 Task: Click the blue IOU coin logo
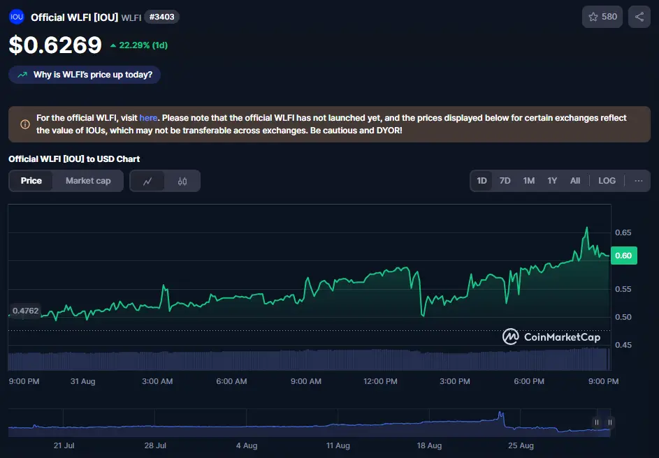tap(16, 17)
